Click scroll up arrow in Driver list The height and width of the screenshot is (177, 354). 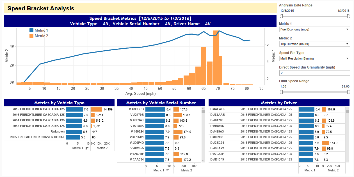[347, 108]
